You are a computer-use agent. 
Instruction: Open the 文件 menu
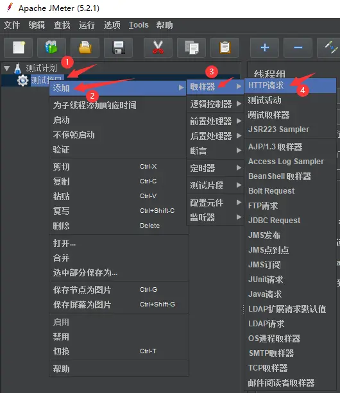[x=12, y=25]
